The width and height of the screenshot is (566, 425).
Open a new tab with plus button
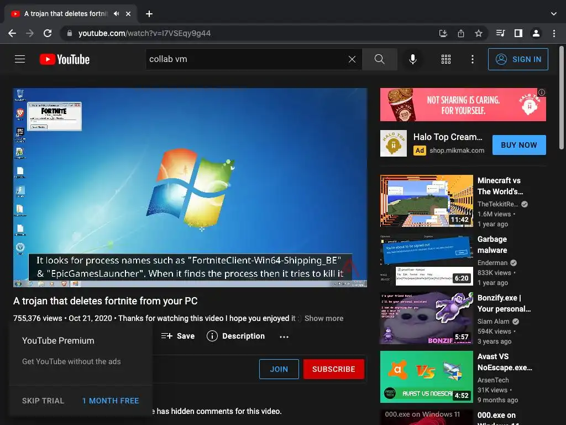[149, 14]
